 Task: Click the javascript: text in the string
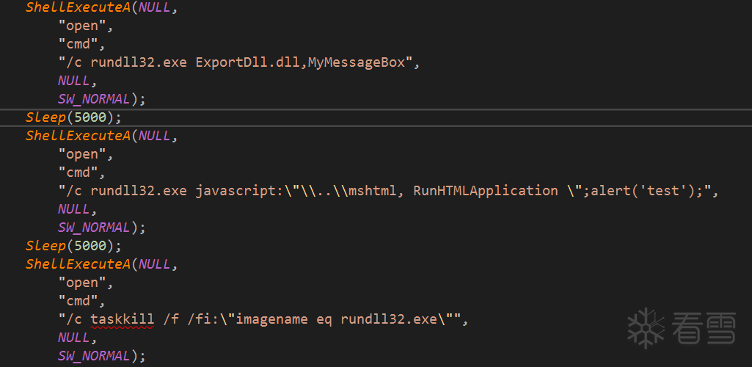[236, 191]
